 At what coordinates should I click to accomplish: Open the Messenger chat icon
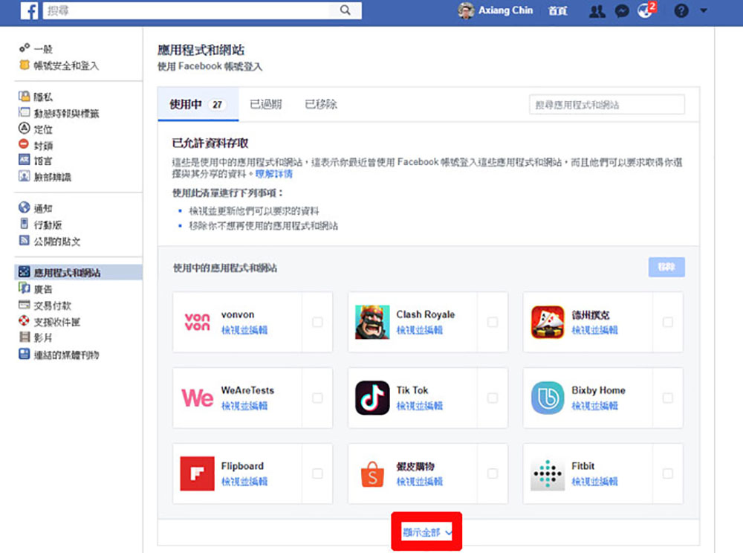[622, 10]
